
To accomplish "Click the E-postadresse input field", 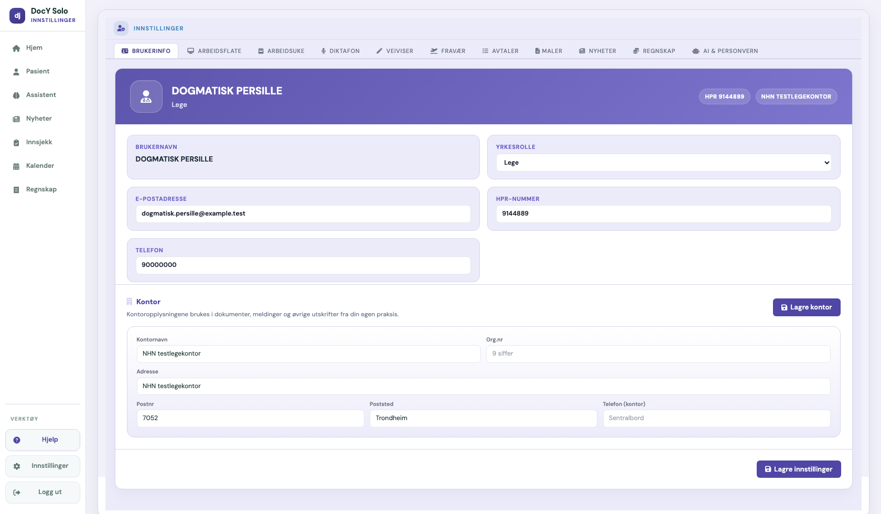I will (303, 213).
